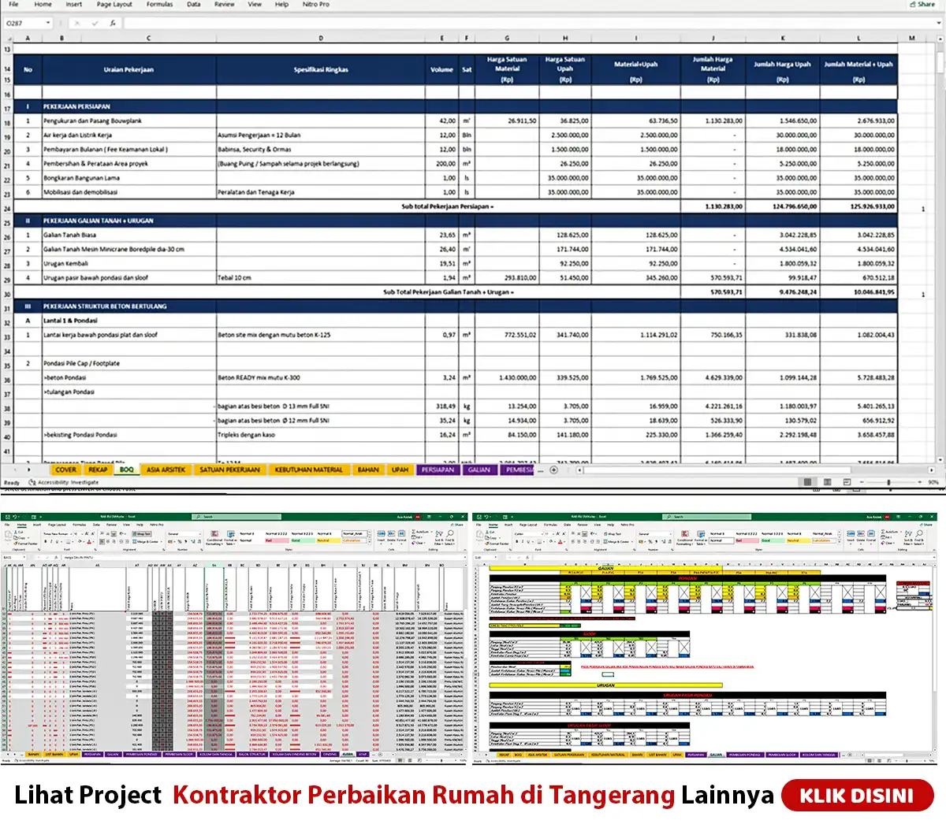The width and height of the screenshot is (946, 824).
Task: Switch to Normal view in the status bar
Action: point(807,482)
